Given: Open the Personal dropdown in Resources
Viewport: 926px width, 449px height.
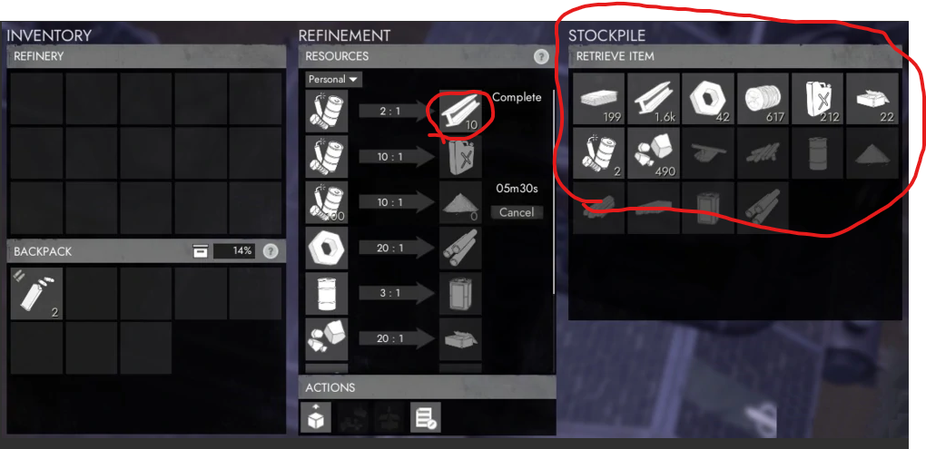Looking at the screenshot, I should pyautogui.click(x=334, y=79).
